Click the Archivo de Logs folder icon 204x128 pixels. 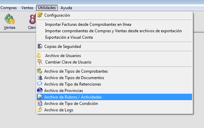click(39, 110)
